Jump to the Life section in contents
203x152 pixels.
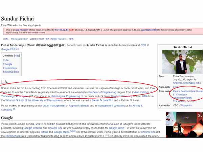(6, 60)
